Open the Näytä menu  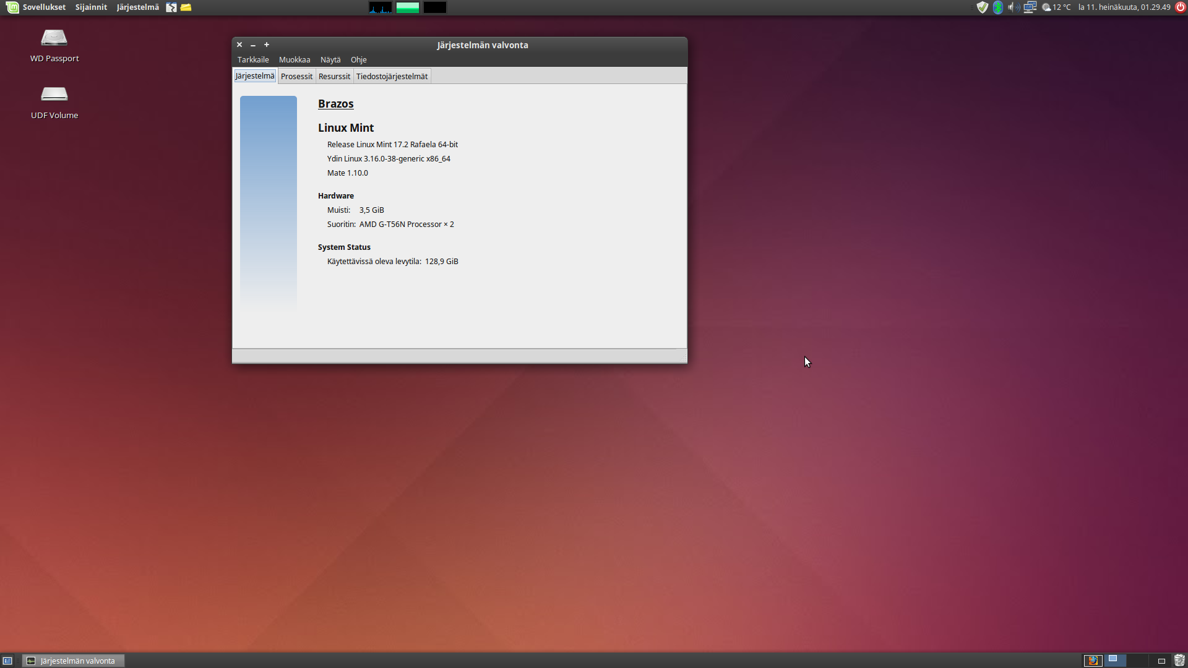[330, 60]
